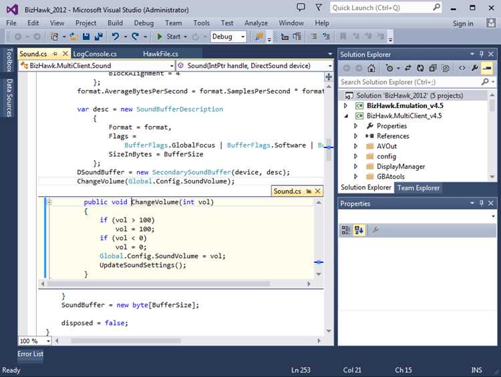Toggle the Categorized view button in Properties

(x=346, y=230)
